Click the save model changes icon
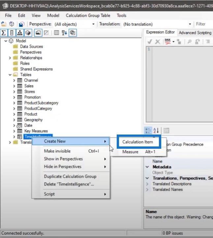This screenshot has height=238, width=213. click(21, 24)
